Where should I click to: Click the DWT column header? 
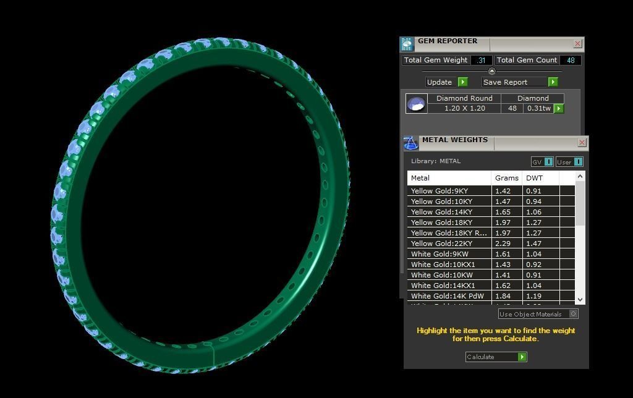[540, 178]
